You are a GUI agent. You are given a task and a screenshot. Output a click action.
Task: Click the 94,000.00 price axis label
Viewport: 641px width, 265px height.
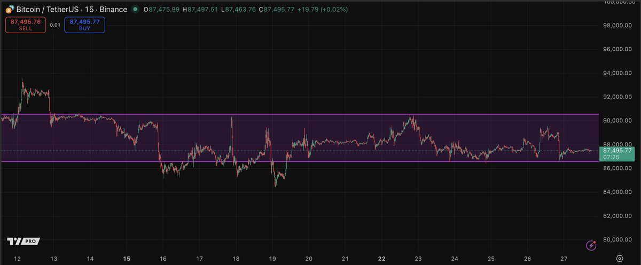(x=619, y=73)
